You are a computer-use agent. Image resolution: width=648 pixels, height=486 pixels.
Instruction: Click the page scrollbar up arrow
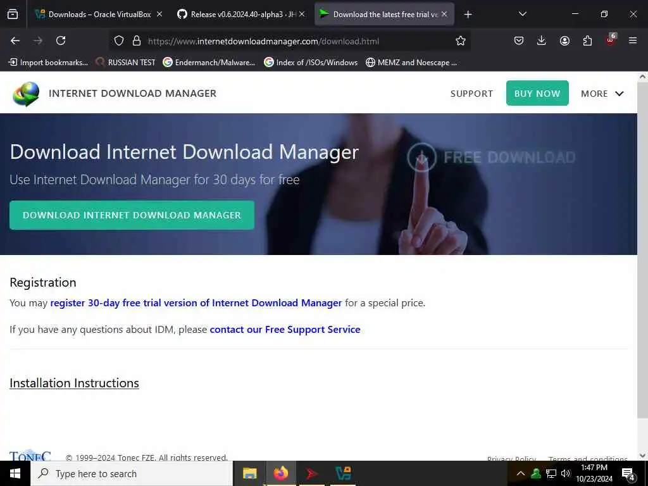point(643,77)
